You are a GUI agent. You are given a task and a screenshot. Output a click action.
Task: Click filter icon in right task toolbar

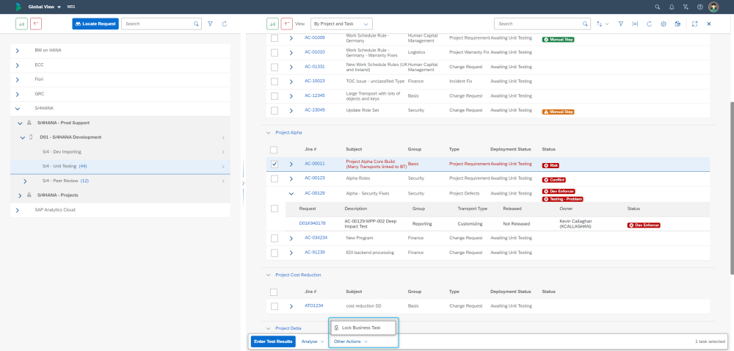point(621,23)
